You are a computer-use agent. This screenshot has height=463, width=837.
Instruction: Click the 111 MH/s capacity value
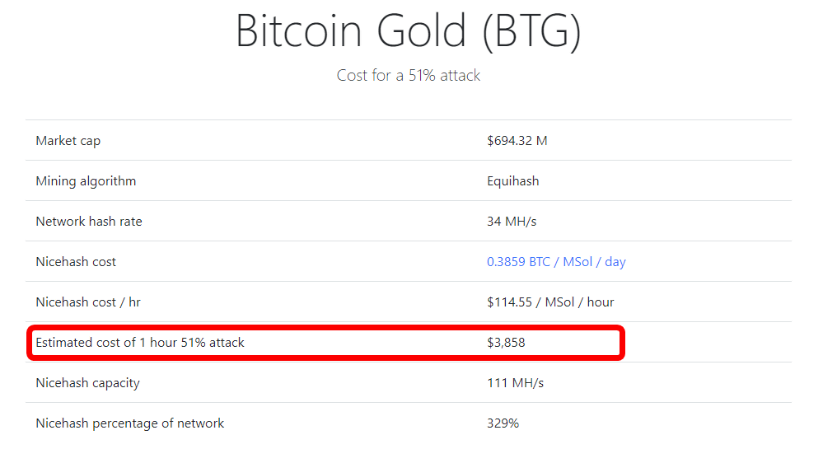tap(515, 383)
